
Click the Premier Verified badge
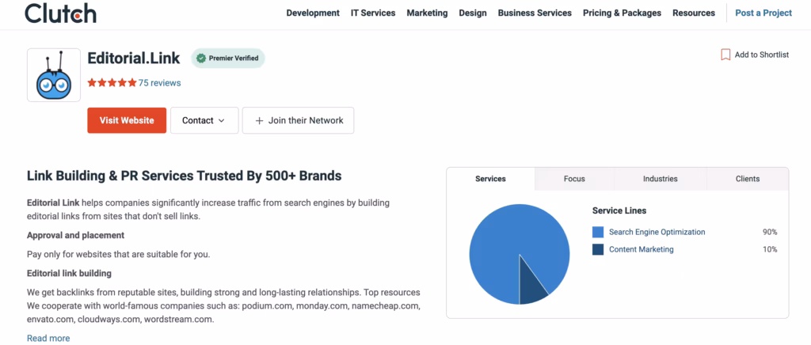227,59
